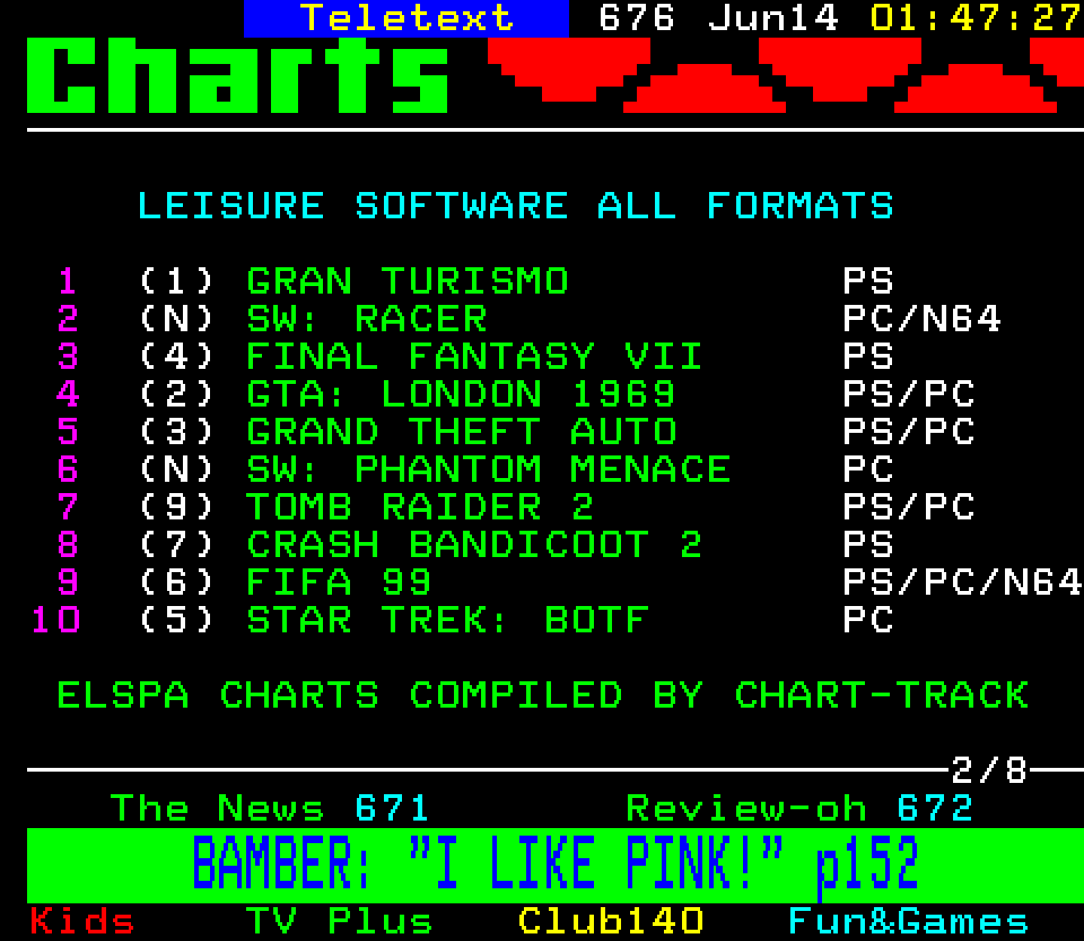1084x941 pixels.
Task: Click chart position number 10
Action: coord(56,620)
